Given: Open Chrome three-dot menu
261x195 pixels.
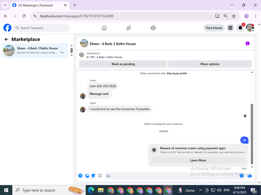Looking at the screenshot, I should click(x=255, y=16).
